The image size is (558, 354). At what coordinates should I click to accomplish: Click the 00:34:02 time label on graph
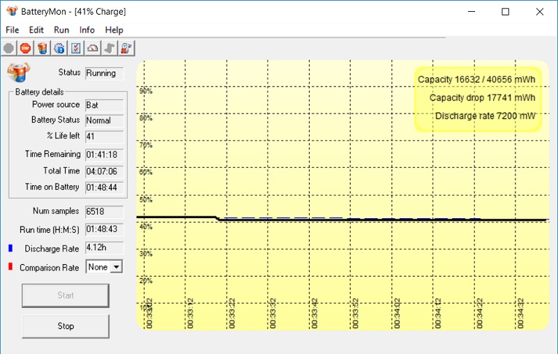(397, 313)
